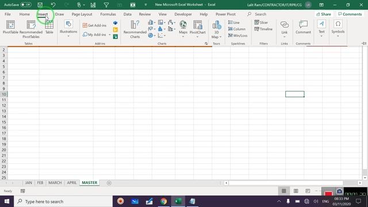The image size is (368, 207).
Task: Open the MARCH sheet tab
Action: click(x=55, y=183)
